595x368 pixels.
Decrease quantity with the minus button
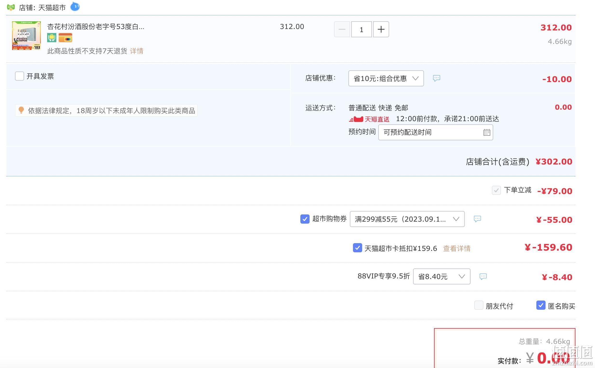(342, 29)
